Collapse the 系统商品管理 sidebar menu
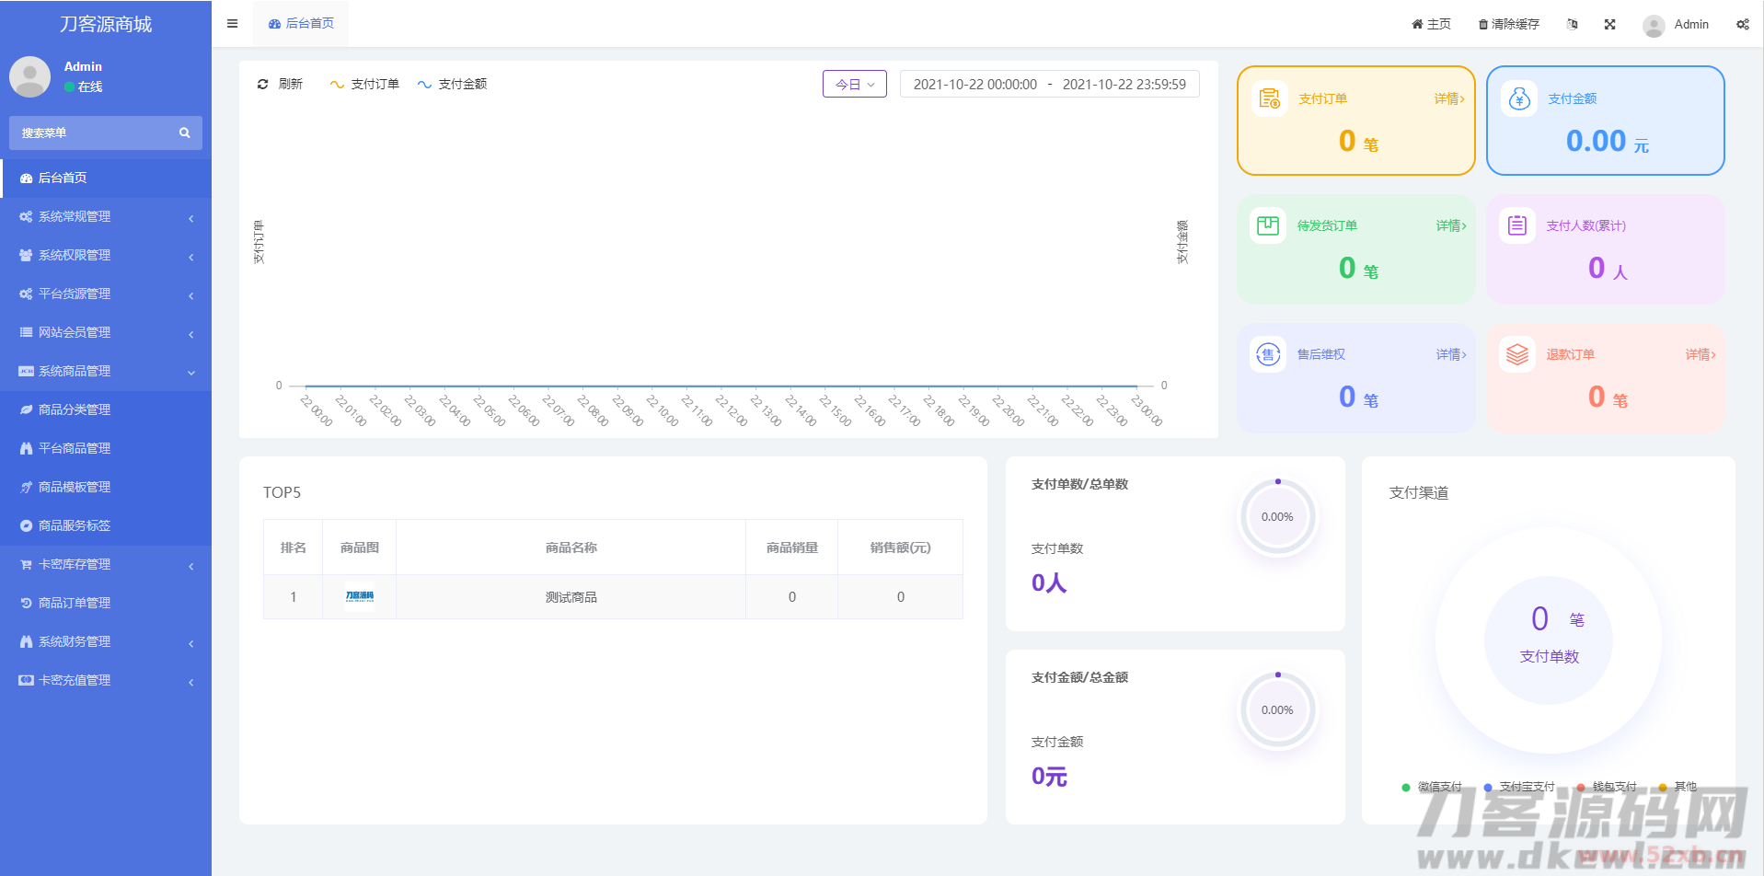The height and width of the screenshot is (876, 1764). [106, 372]
